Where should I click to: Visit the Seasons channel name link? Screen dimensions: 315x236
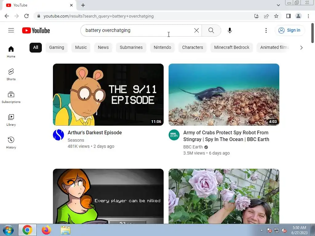[76, 140]
